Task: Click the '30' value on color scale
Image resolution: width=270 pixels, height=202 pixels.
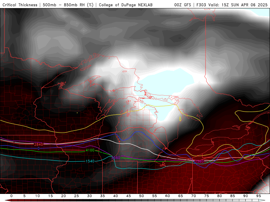Action: (89, 196)
